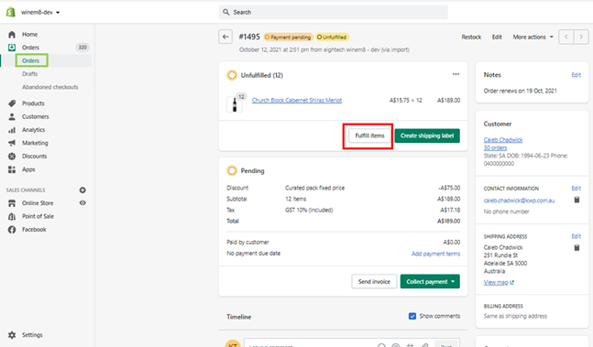Screen dimensions: 593x347
Task: Go to previous order arrow
Action: tap(566, 37)
